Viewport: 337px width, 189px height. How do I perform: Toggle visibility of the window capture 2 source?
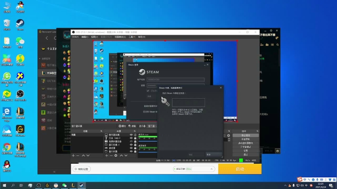(131, 145)
